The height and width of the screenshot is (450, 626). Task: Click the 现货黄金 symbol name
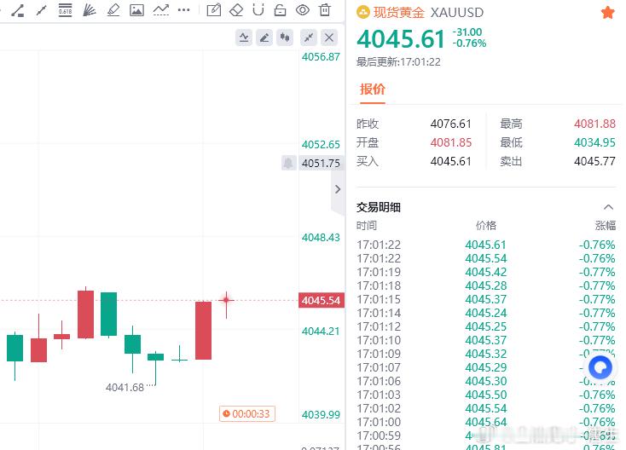[x=398, y=13]
